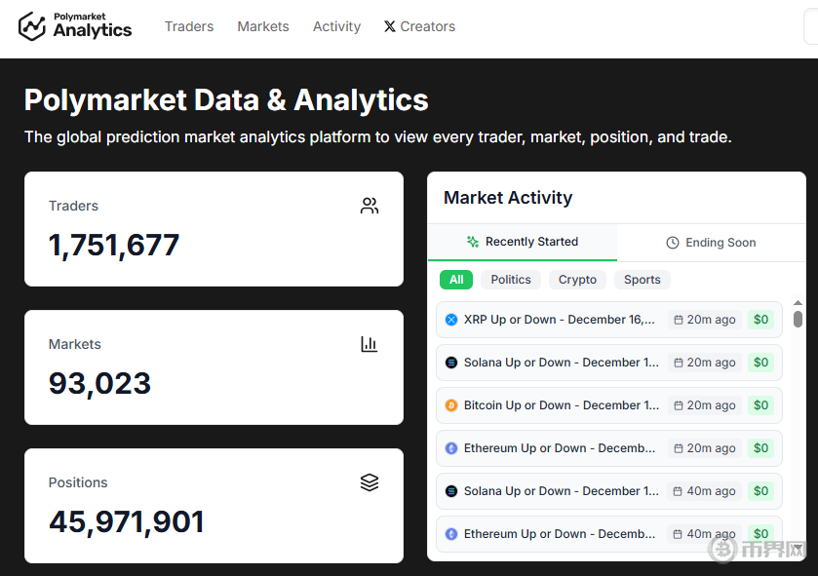Filter market activity by Crypto
Screen dimensions: 818x576
pyautogui.click(x=577, y=280)
